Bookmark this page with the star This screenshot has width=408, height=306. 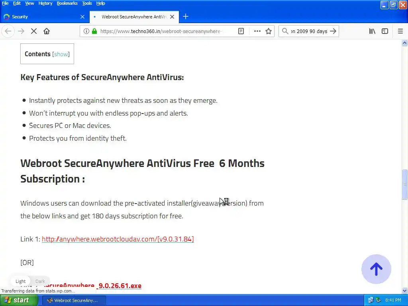(269, 31)
